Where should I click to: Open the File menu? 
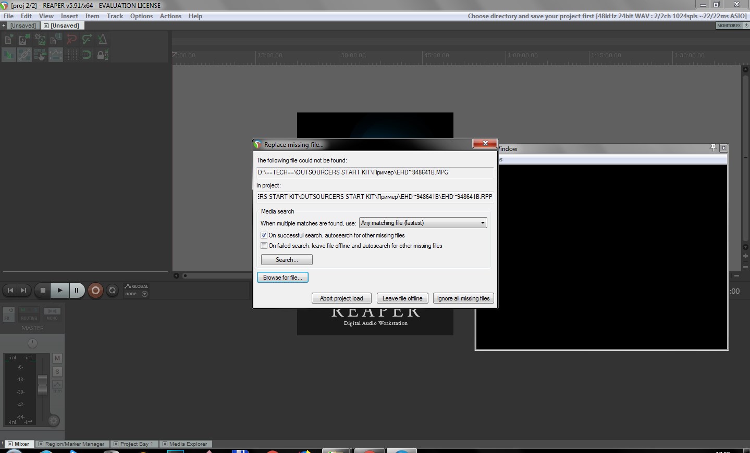(x=8, y=16)
